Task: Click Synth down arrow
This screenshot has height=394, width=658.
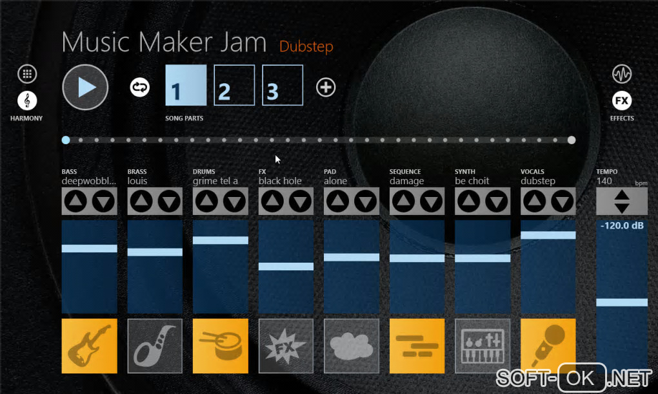Action: click(x=497, y=202)
